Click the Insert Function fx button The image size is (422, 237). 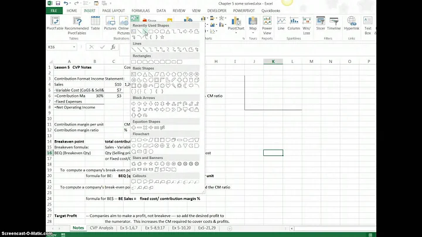(113, 47)
